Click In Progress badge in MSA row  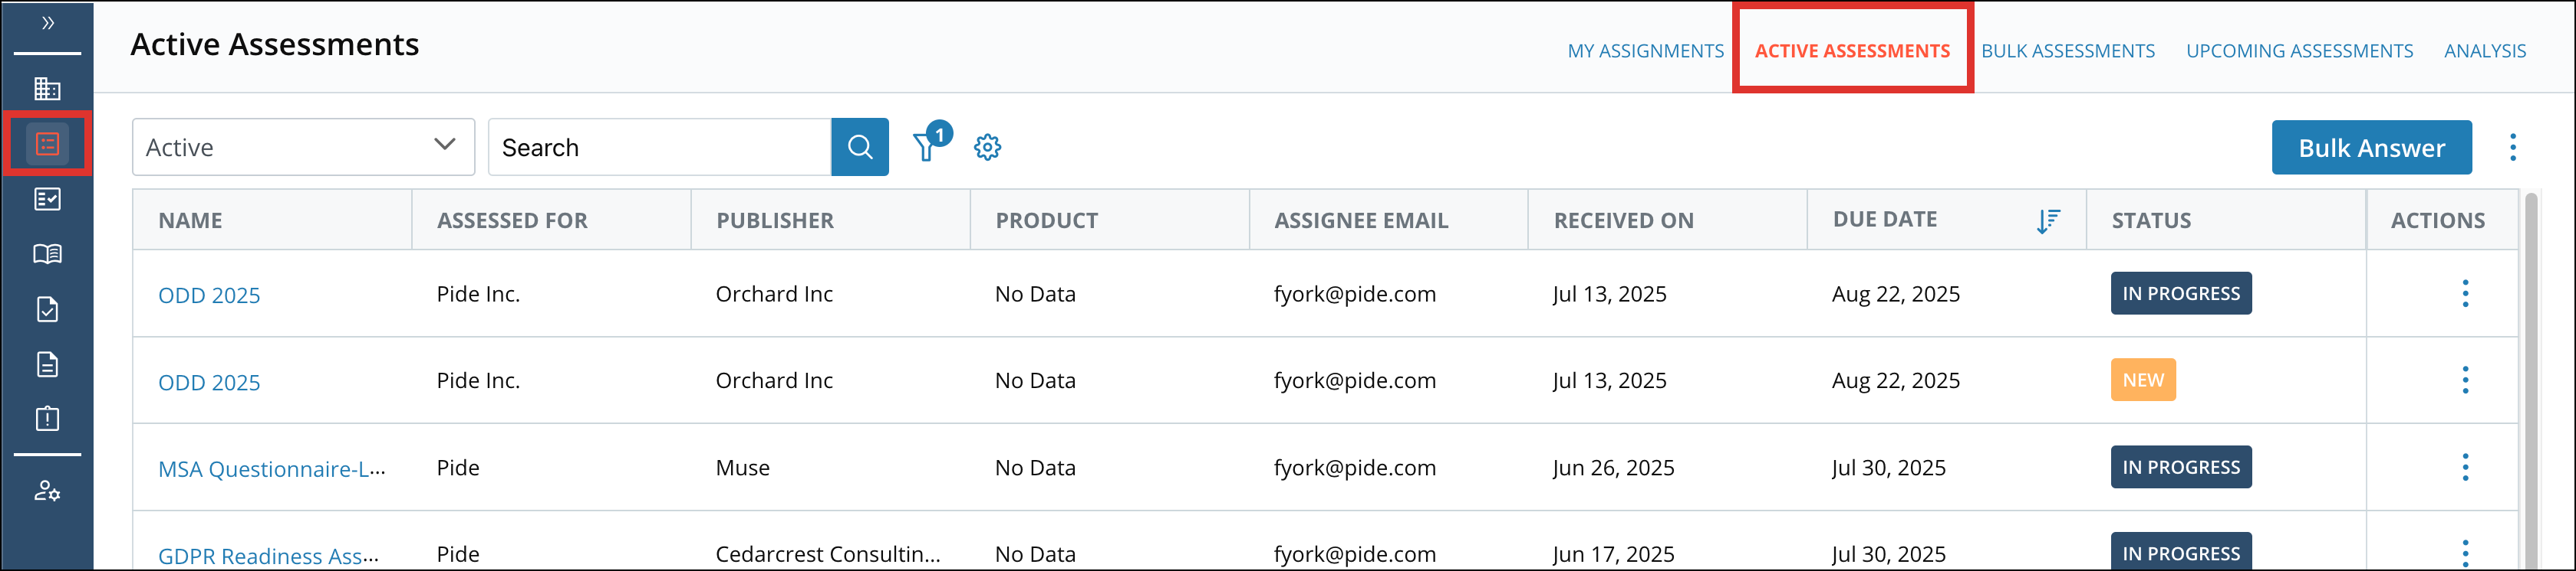coord(2181,467)
